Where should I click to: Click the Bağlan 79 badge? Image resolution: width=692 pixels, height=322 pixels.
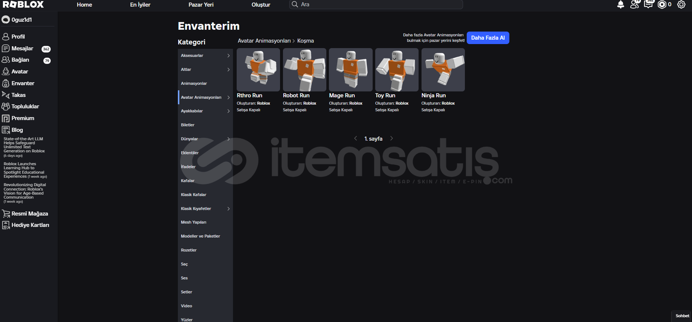47,61
